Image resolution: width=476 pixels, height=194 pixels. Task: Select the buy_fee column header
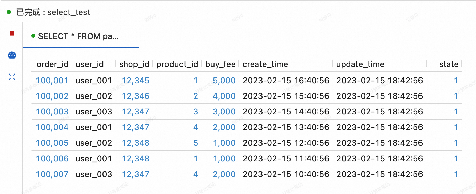[x=220, y=64]
